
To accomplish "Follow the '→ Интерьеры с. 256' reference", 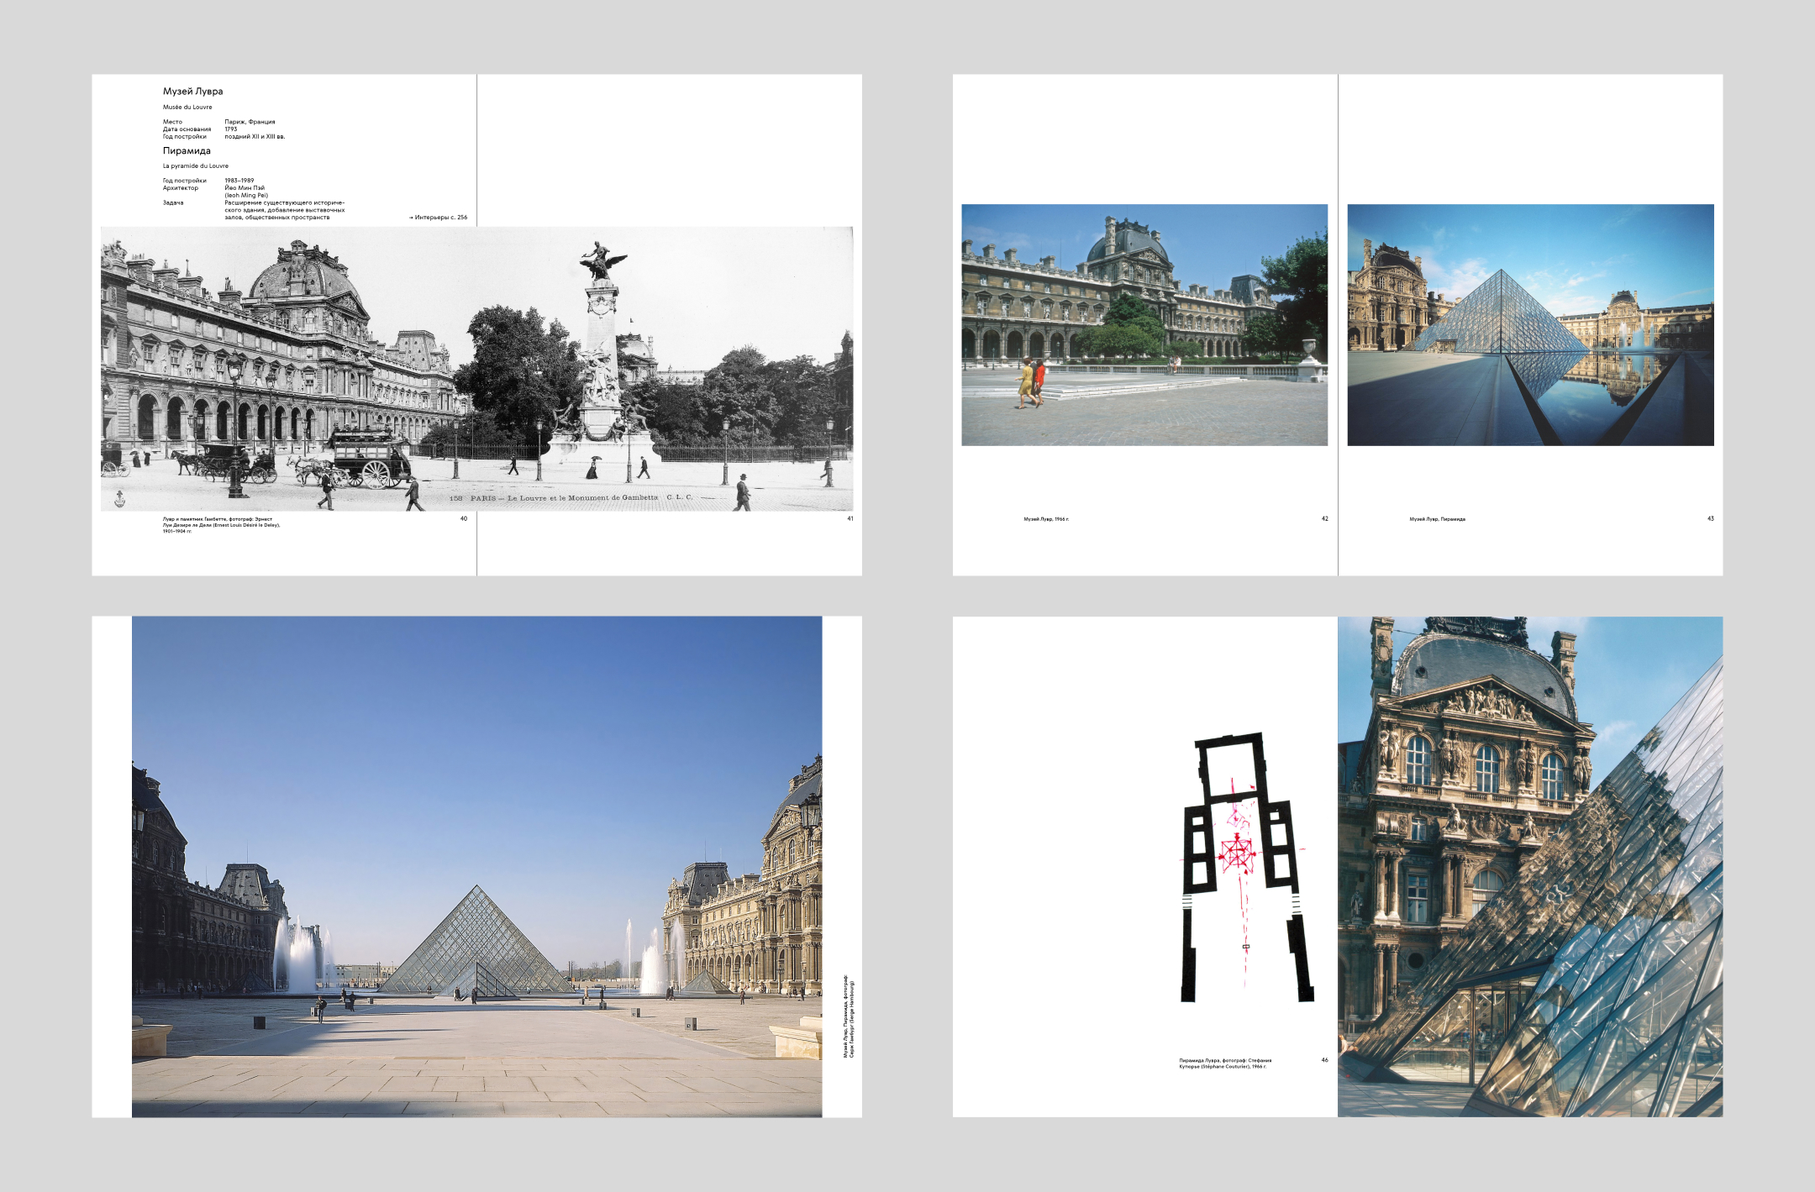I will [x=438, y=218].
